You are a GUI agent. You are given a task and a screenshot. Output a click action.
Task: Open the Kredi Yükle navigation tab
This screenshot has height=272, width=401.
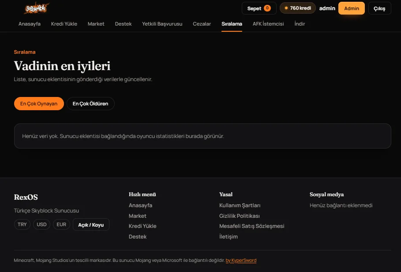[64, 24]
